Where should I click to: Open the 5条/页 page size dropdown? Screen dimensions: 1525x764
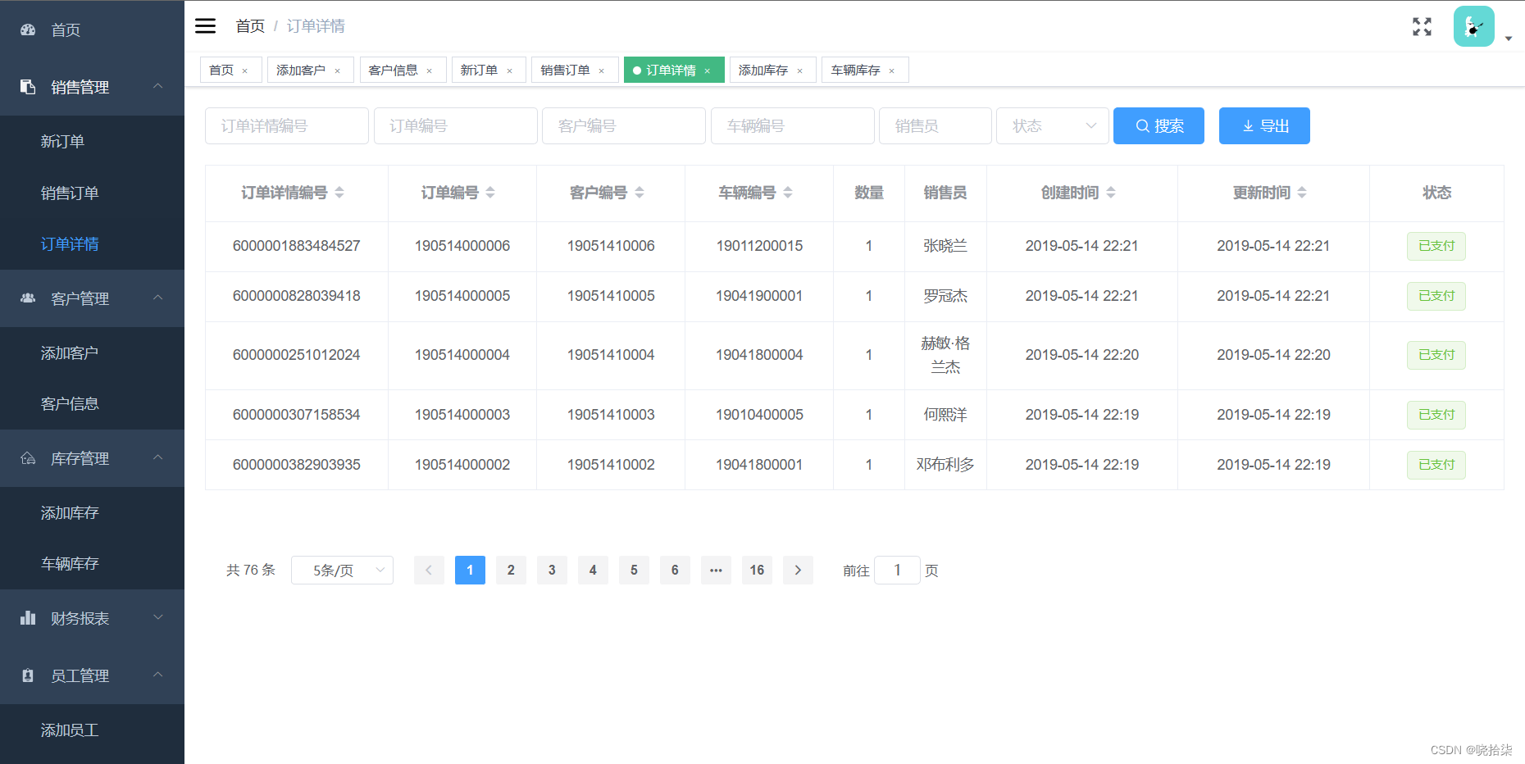[x=342, y=570]
